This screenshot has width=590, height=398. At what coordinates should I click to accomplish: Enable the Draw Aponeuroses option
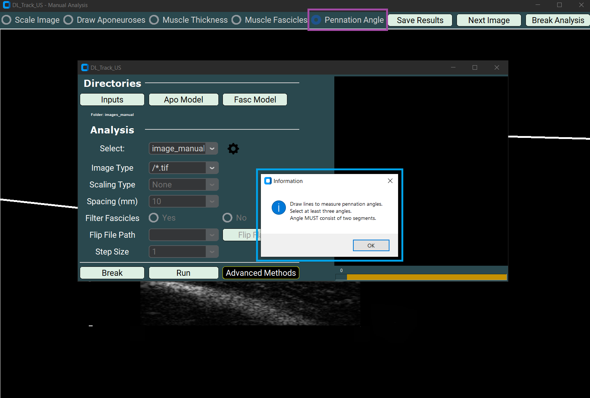pos(69,20)
